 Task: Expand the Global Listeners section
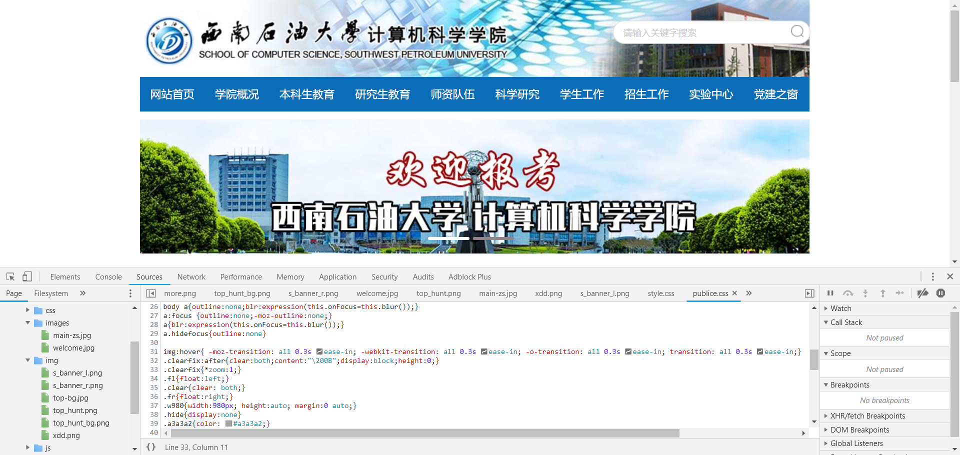(x=825, y=443)
